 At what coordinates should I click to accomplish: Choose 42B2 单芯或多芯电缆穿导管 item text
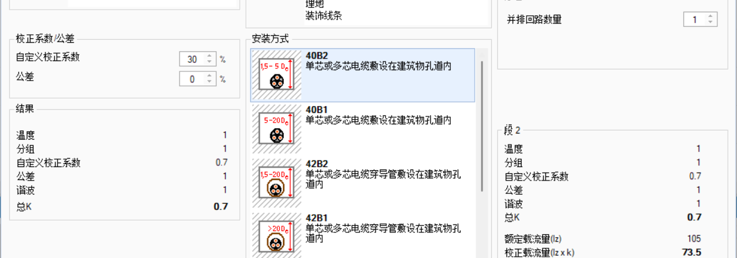pyautogui.click(x=383, y=174)
